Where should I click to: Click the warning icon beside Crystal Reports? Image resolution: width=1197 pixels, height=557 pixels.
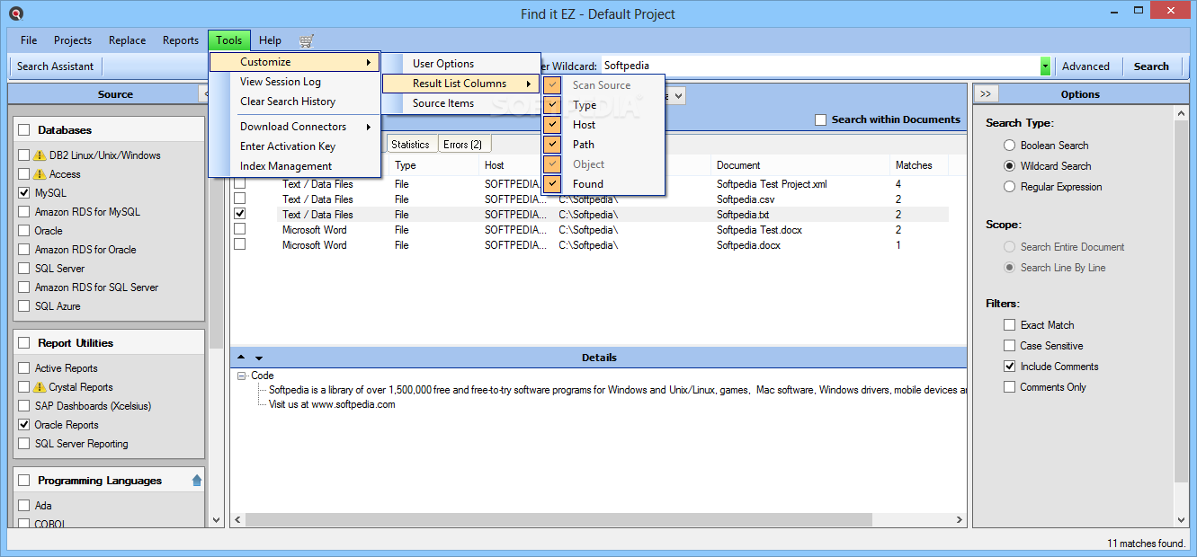[40, 387]
